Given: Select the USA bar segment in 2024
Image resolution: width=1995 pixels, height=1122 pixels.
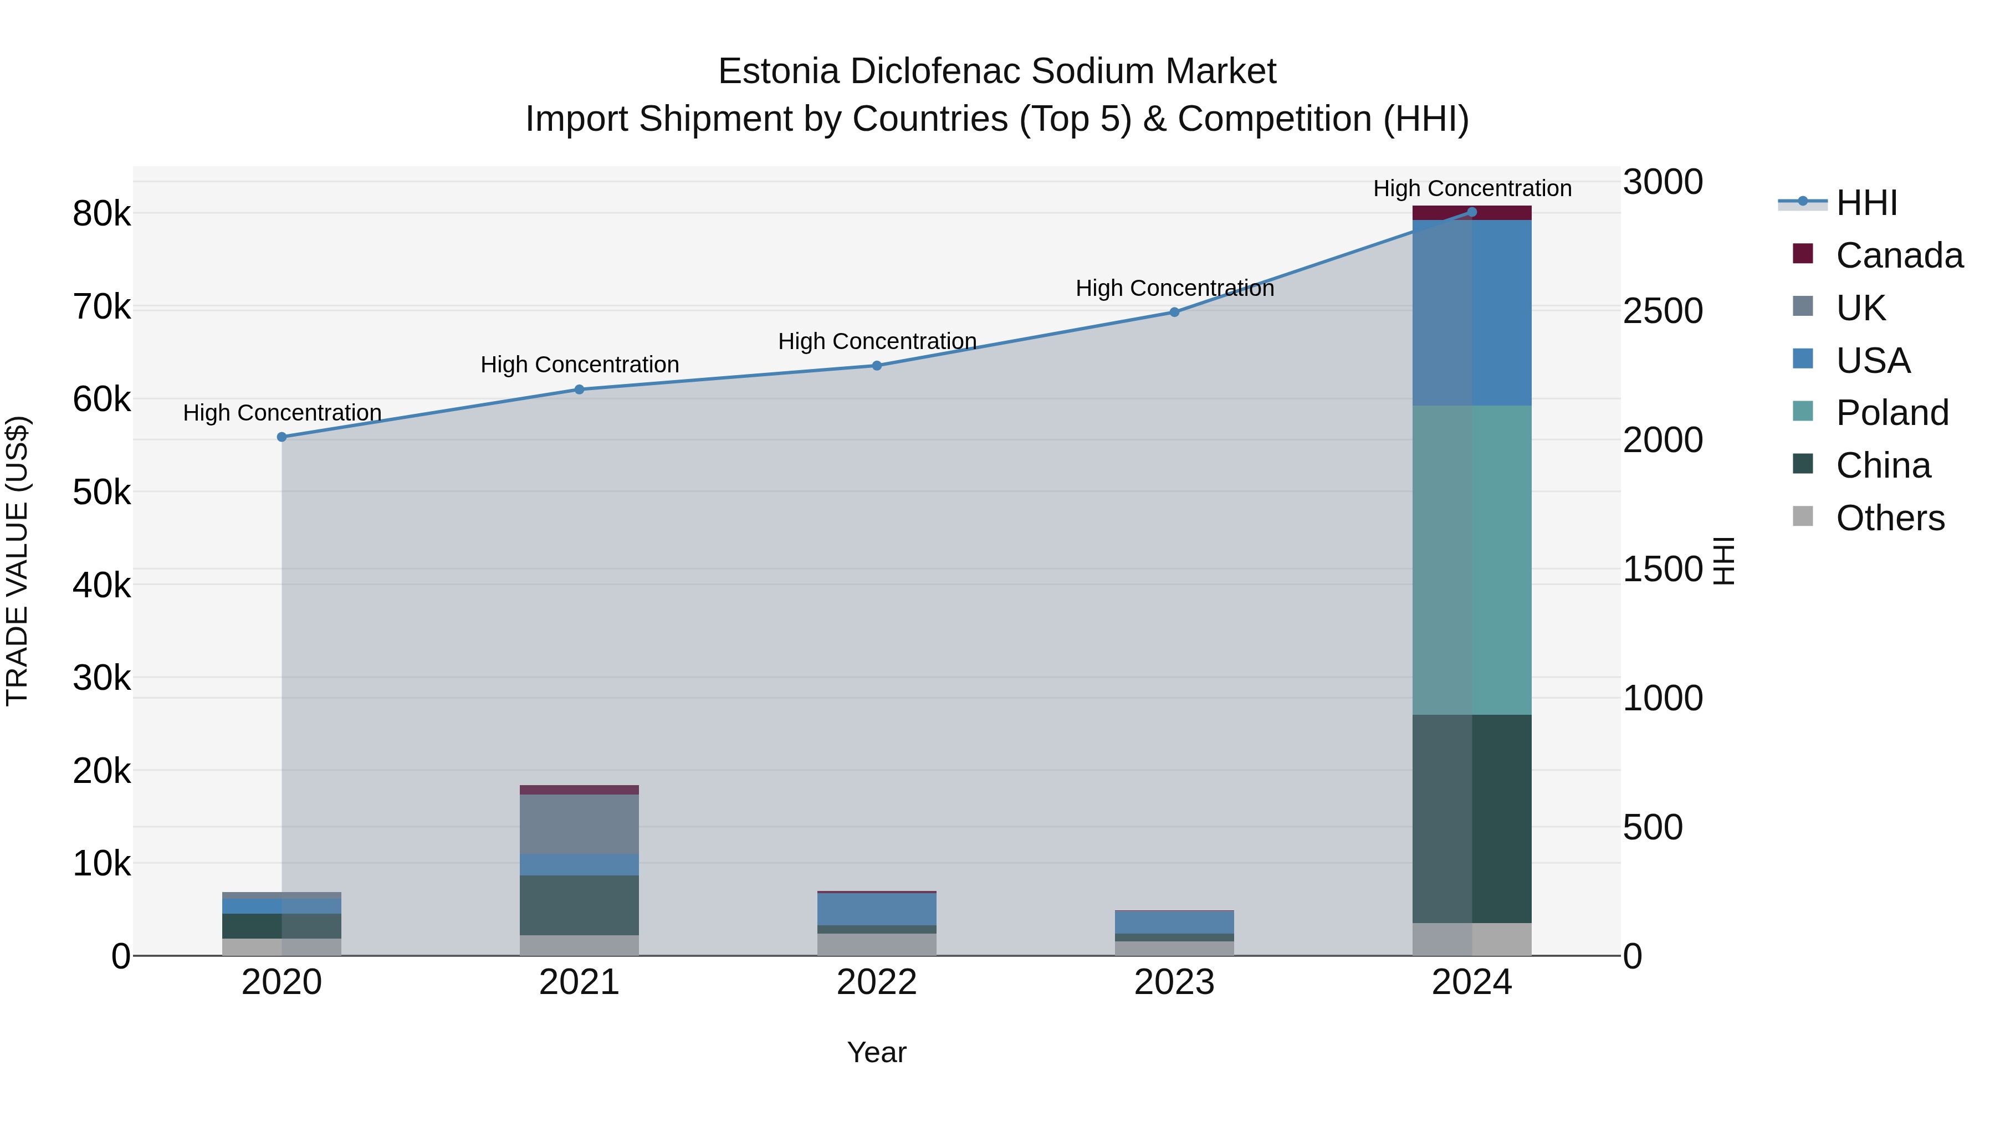Looking at the screenshot, I should tap(1471, 313).
